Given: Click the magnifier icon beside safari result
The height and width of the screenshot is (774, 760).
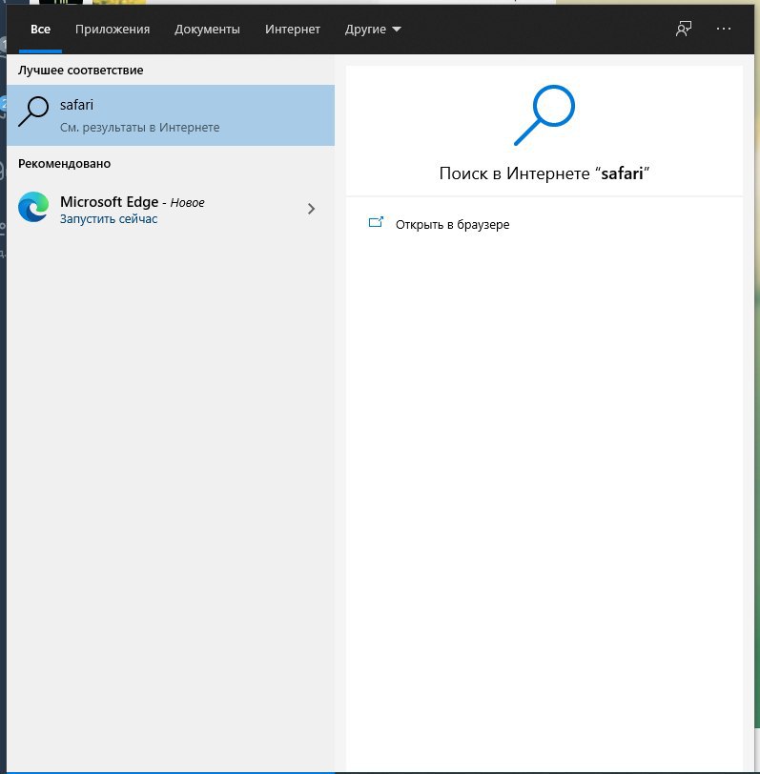Looking at the screenshot, I should point(33,112).
